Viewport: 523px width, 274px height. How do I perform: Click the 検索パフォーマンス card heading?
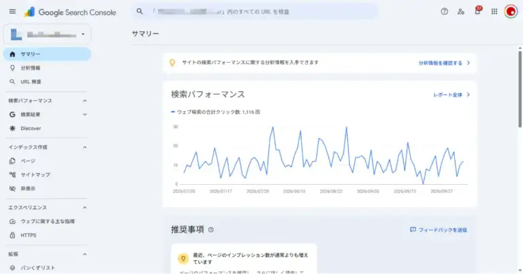[208, 95]
